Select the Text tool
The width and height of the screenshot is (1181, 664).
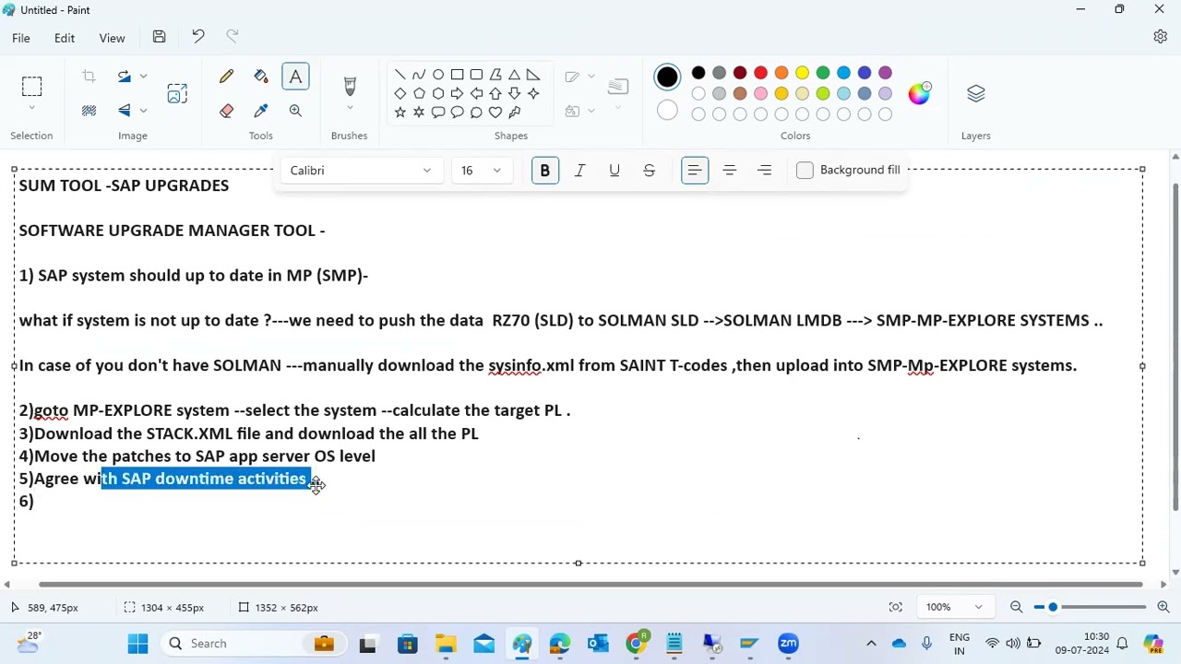coord(295,77)
